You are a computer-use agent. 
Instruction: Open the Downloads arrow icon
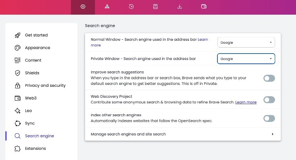tap(180, 7)
